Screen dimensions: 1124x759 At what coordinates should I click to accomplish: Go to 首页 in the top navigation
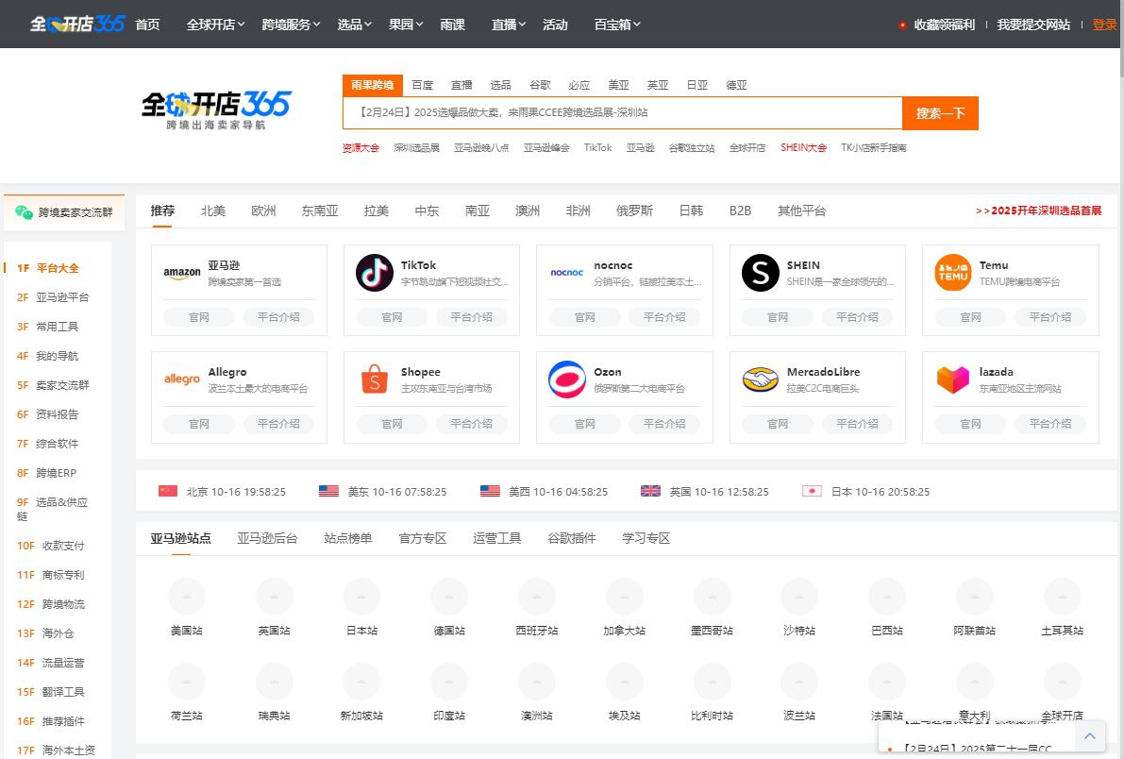[x=147, y=25]
